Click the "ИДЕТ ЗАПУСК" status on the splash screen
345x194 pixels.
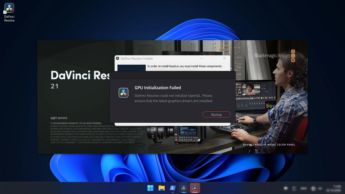(59, 118)
